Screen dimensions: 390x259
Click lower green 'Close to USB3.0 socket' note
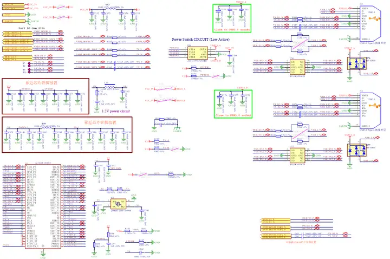click(x=233, y=115)
